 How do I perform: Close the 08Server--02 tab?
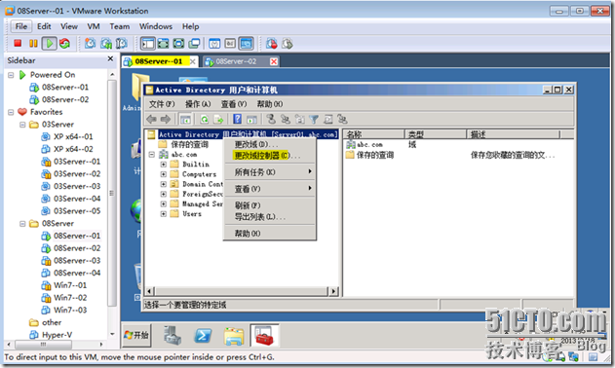coord(274,61)
